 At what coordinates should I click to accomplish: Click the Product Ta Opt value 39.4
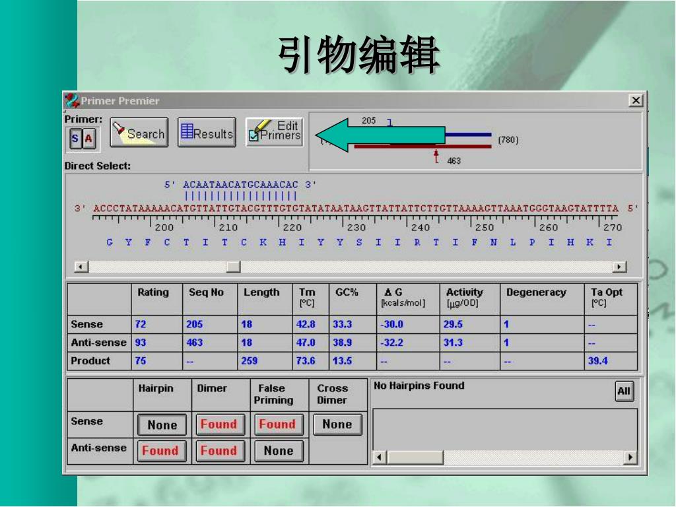(x=598, y=361)
